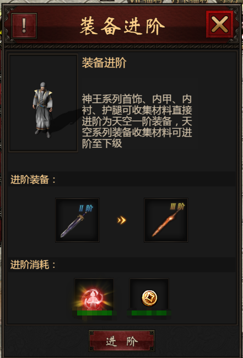The height and width of the screenshot is (358, 243).
Task: Click the green bar under the red orb
Action: (x=94, y=313)
